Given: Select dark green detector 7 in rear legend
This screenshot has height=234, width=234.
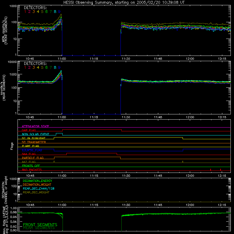Looking at the screenshot, I should 51,68.
